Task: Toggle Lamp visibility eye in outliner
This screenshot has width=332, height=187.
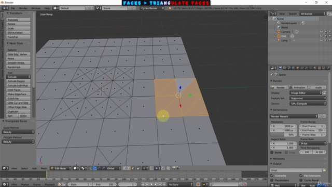Action: click(321, 41)
